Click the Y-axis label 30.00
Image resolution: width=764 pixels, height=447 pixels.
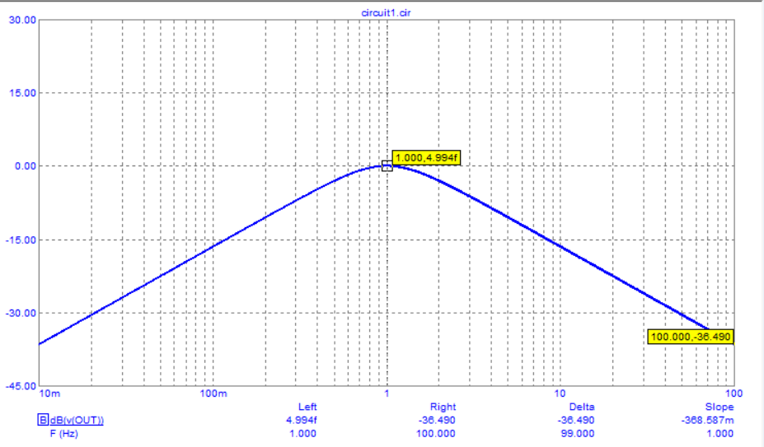[x=22, y=20]
